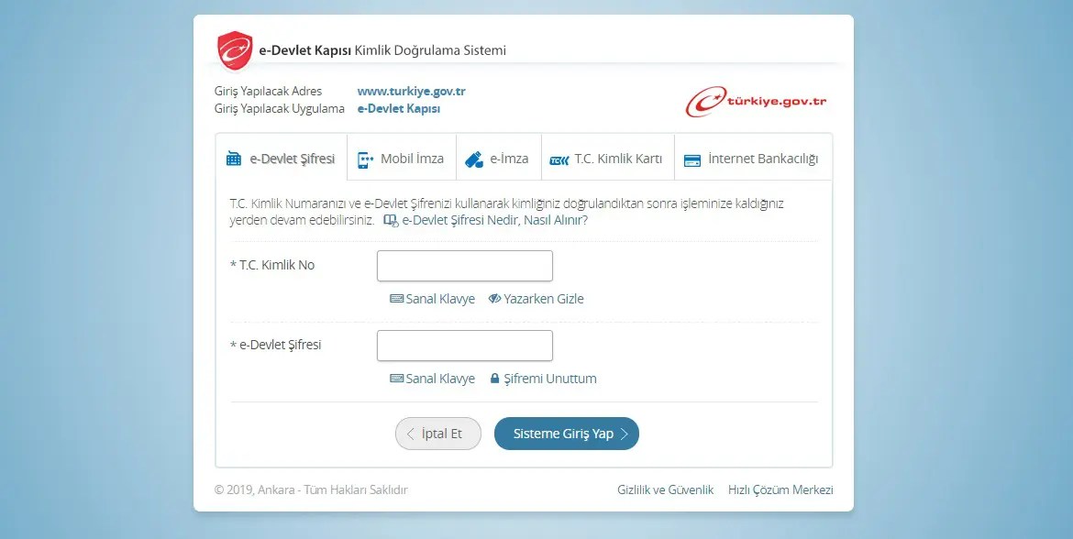Click the Kimlik Doğrulama Sistemi title text
Screen dimensions: 1073x539
point(430,49)
